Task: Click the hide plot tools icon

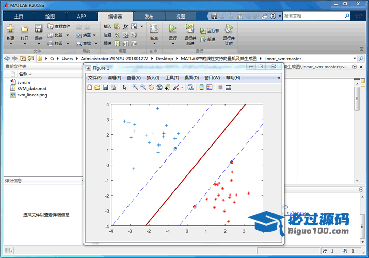Action: tap(220, 88)
